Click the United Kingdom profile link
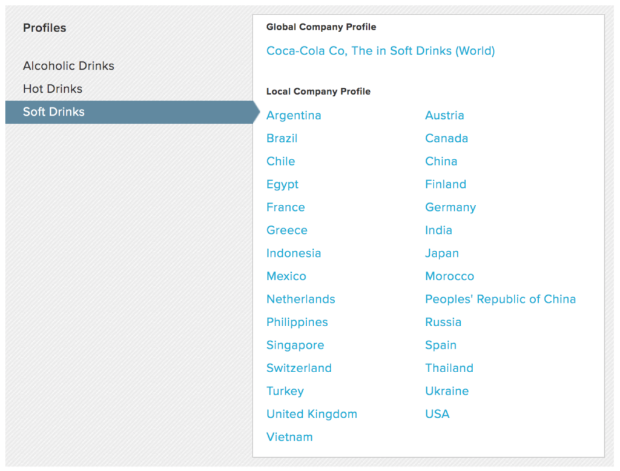The height and width of the screenshot is (471, 620). tap(311, 415)
